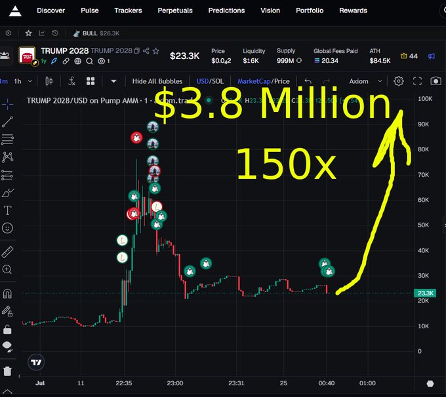This screenshot has height=397, width=446.
Task: Click the 23.3K price label
Action: [425, 293]
